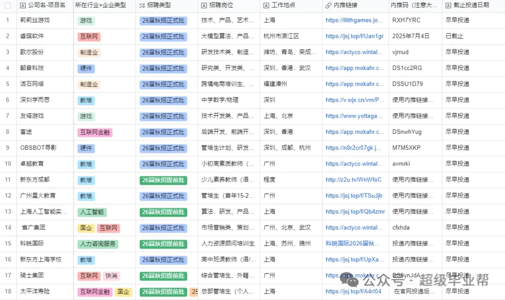This screenshot has height=300, width=505.
Task: Click 26届秋招提前批 tag for 骑士集团
Action: coord(163,276)
